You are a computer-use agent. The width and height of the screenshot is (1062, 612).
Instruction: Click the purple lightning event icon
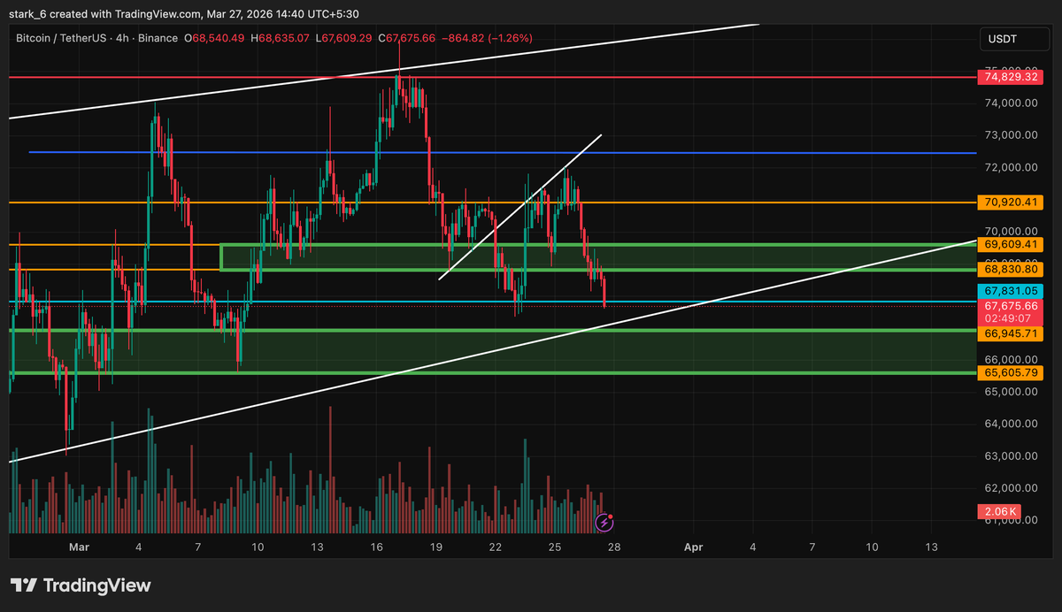point(604,523)
